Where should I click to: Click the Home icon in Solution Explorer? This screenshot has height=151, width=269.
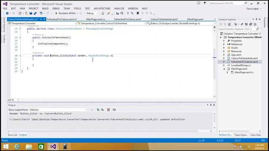pos(229,24)
